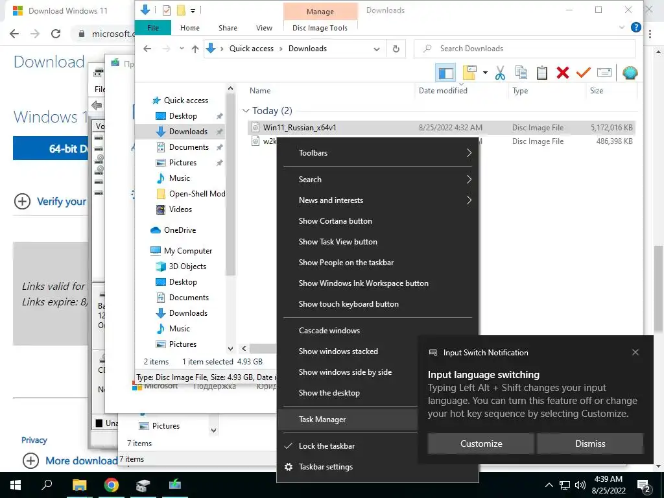Screen dimensions: 664x498
Task: Open the Action Center notifications icon
Action: (644, 485)
